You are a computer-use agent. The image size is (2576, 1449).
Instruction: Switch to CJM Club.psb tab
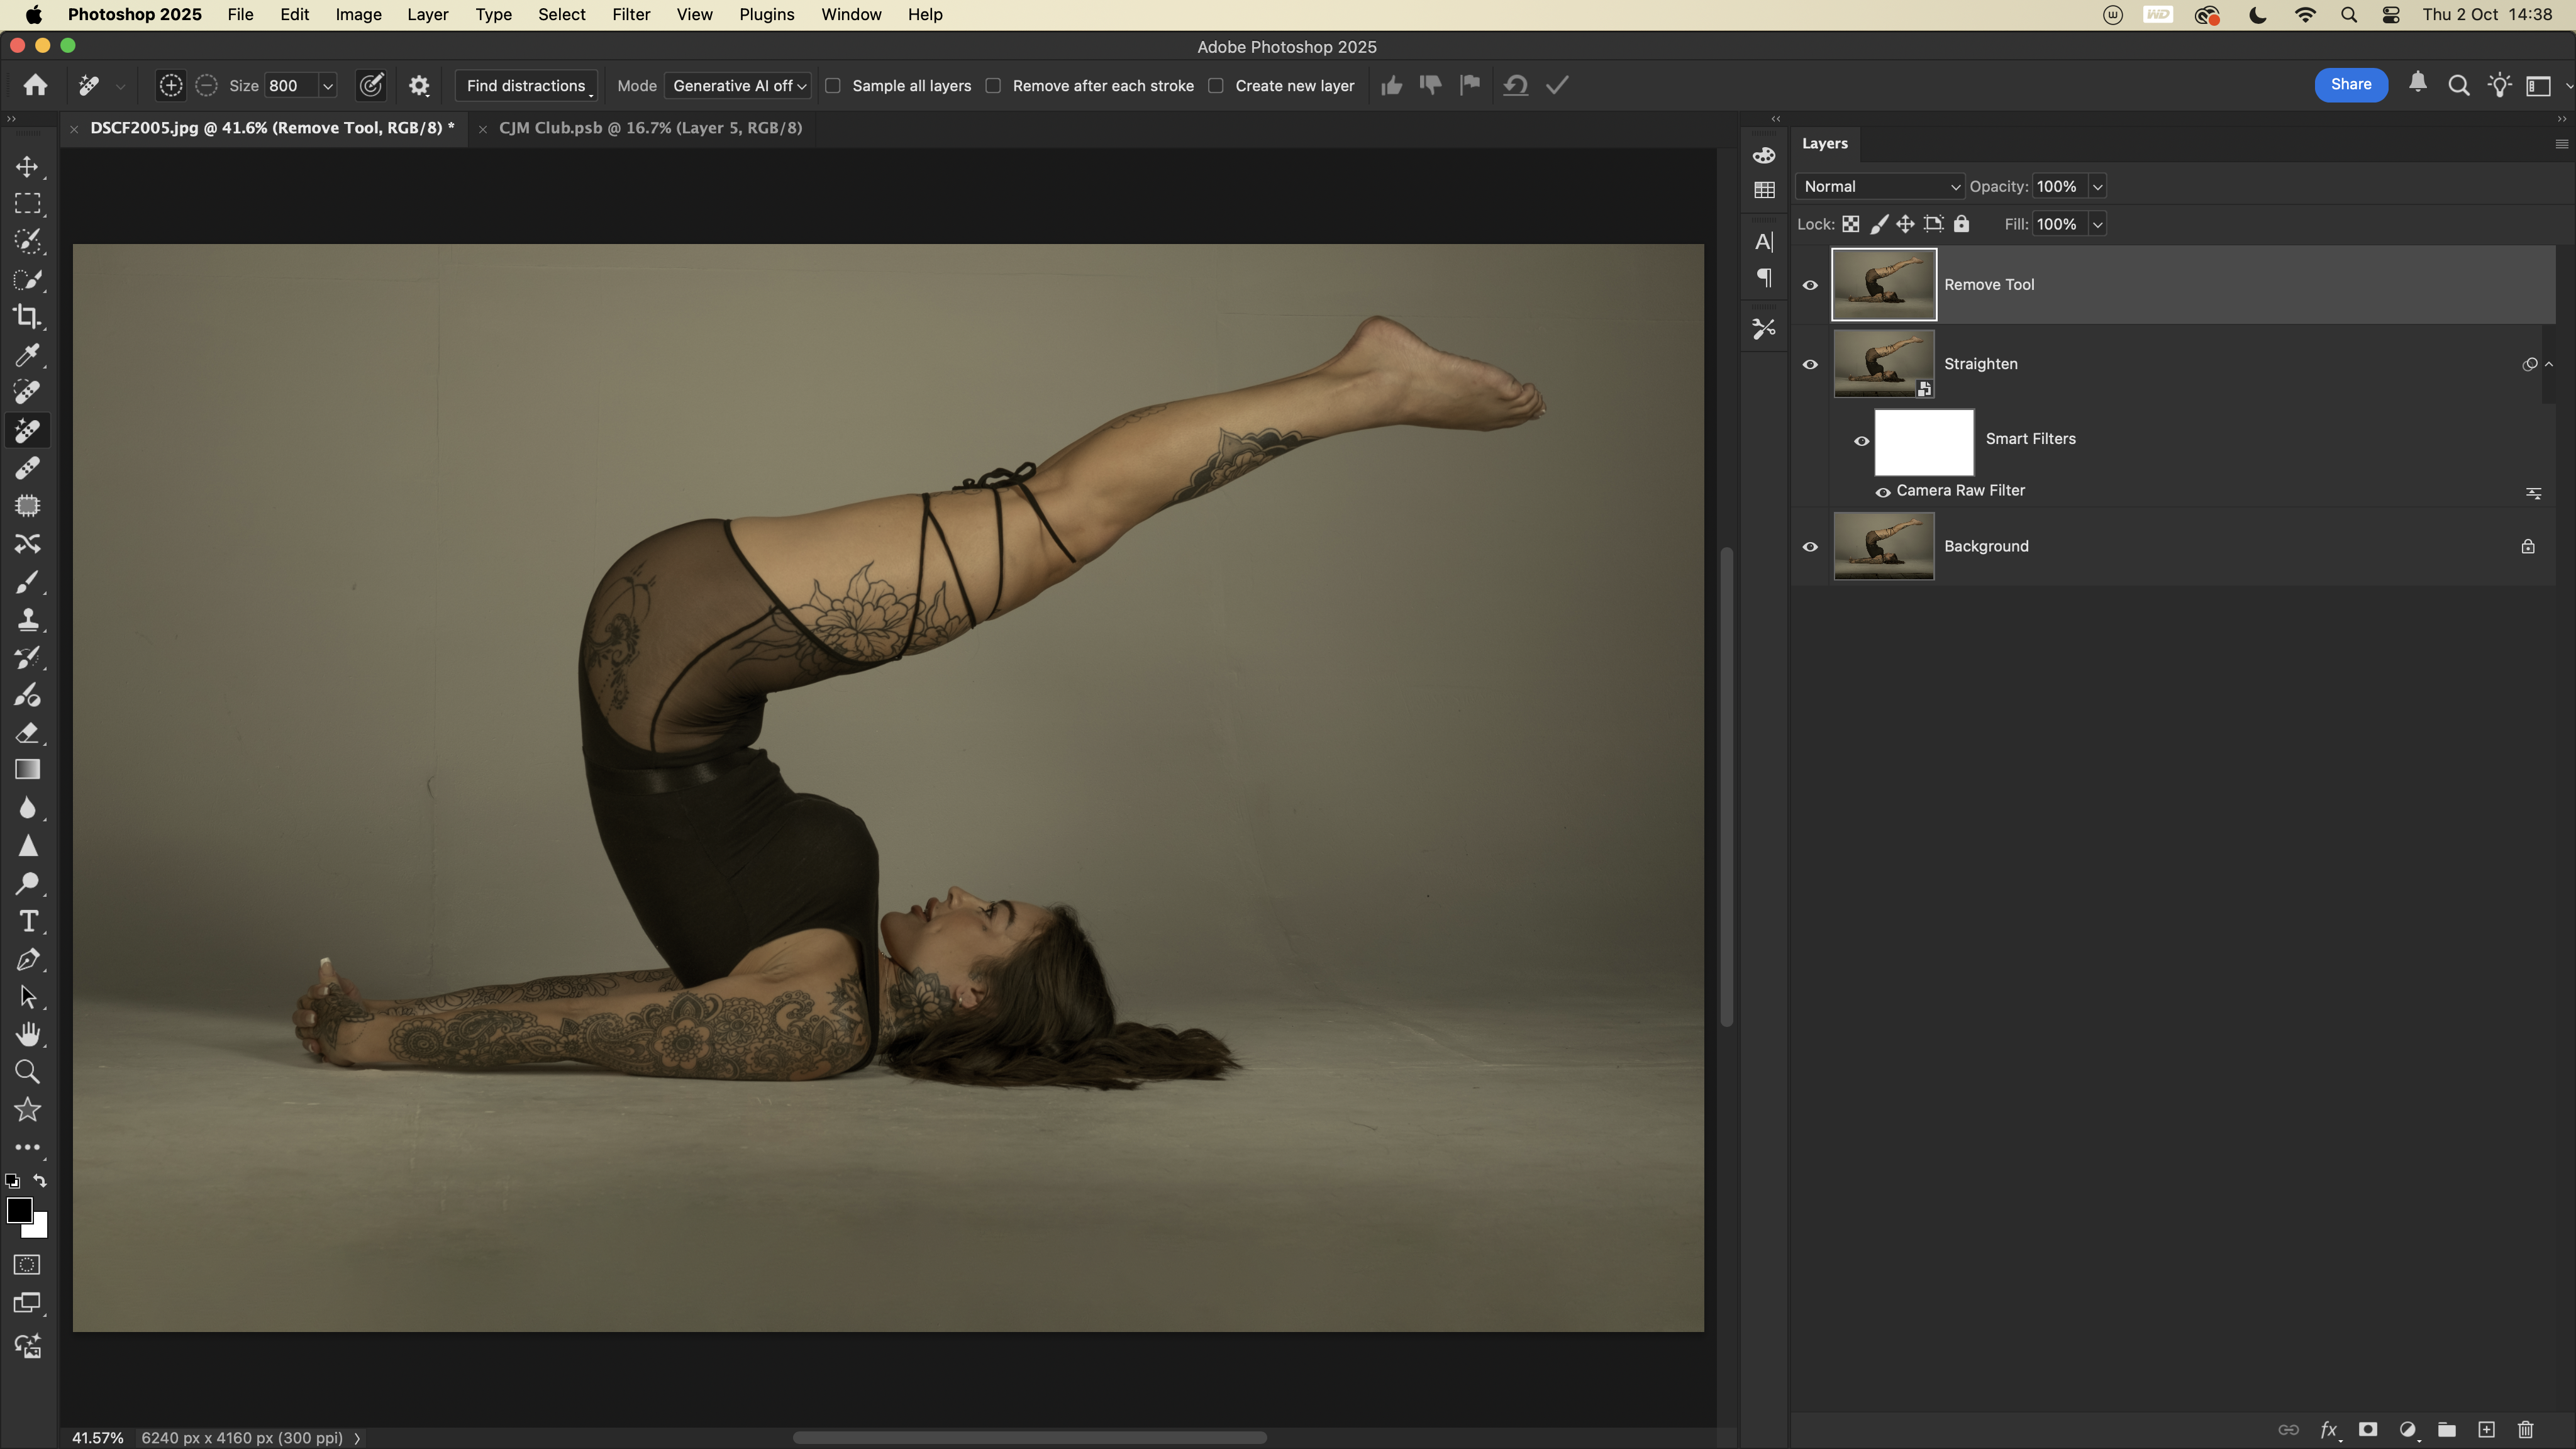[x=650, y=128]
